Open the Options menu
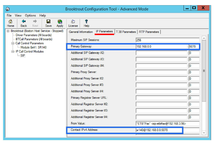The height and width of the screenshot is (146, 214). coord(30,15)
